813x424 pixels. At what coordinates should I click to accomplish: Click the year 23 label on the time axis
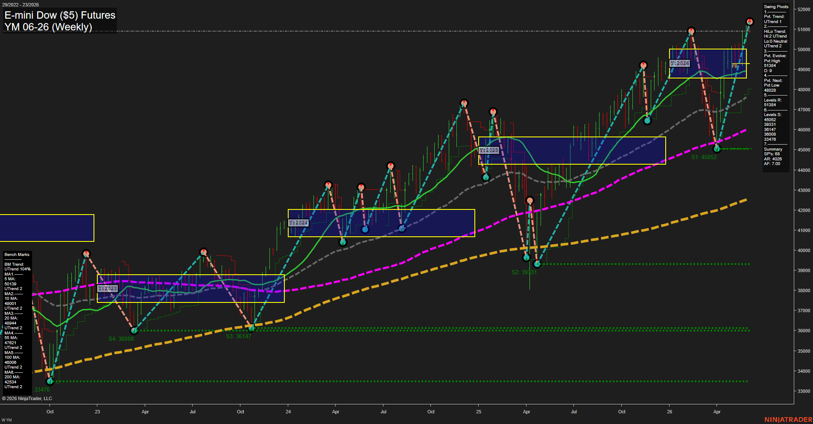pyautogui.click(x=97, y=412)
